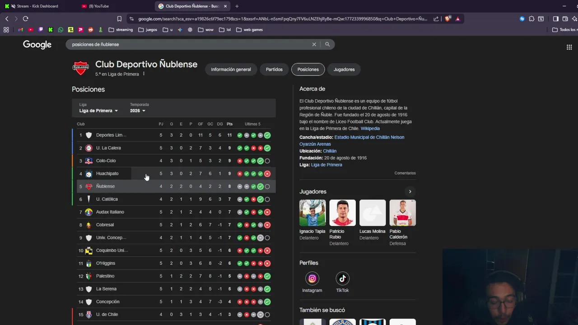578x325 pixels.
Task: Select Colo-Colo row in standings
Action: click(174, 161)
